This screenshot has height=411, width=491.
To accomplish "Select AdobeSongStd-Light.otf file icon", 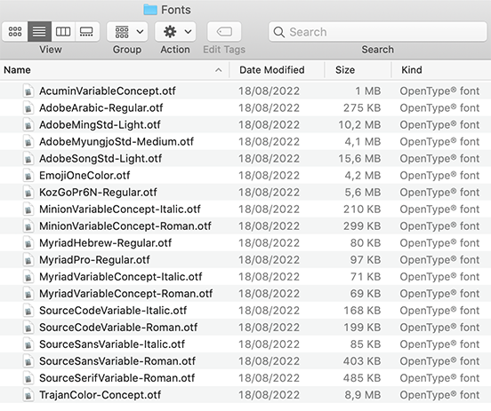I will coord(28,159).
